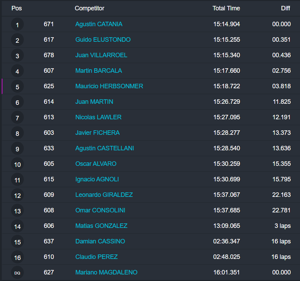Image resolution: width=300 pixels, height=281 pixels.
Task: Sort by Pos column header
Action: (x=17, y=8)
